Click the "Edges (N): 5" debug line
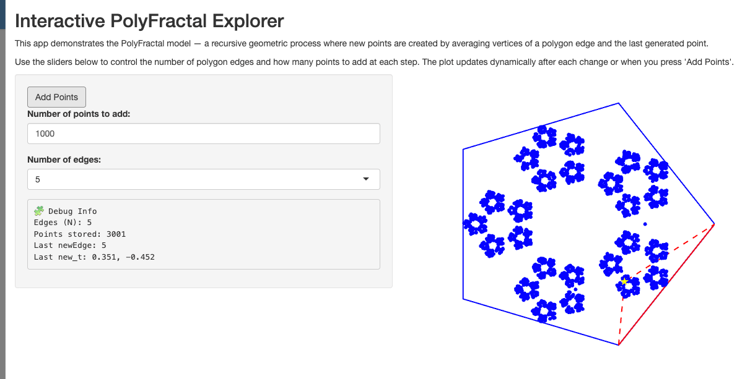 pyautogui.click(x=63, y=223)
